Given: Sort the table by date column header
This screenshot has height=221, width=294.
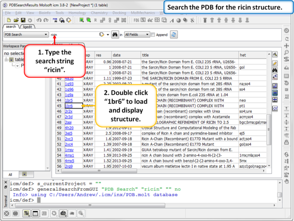Looking at the screenshot, I should coord(117,55).
